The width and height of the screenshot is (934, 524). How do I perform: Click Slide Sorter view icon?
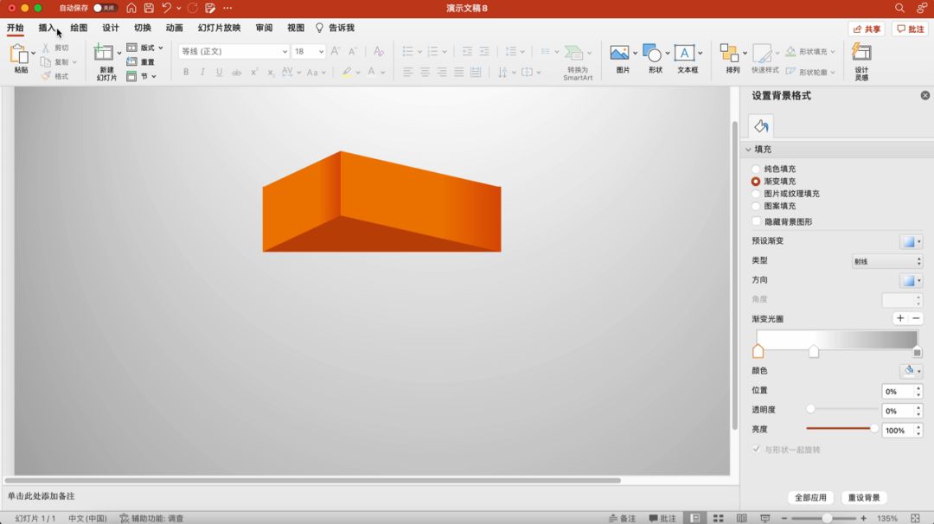click(719, 518)
